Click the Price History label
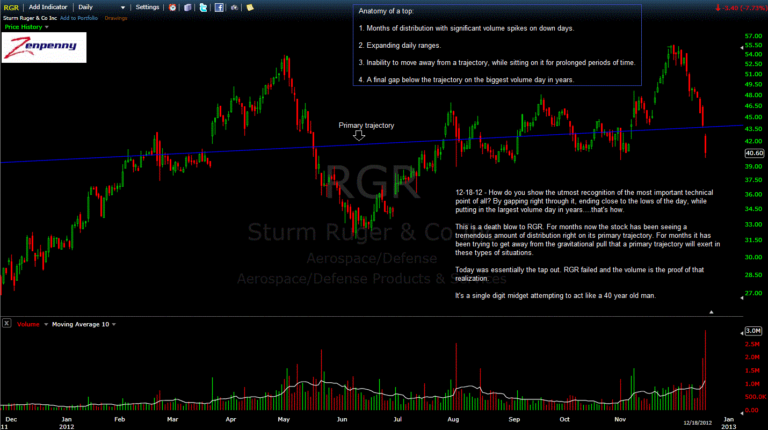The image size is (768, 430). point(23,27)
